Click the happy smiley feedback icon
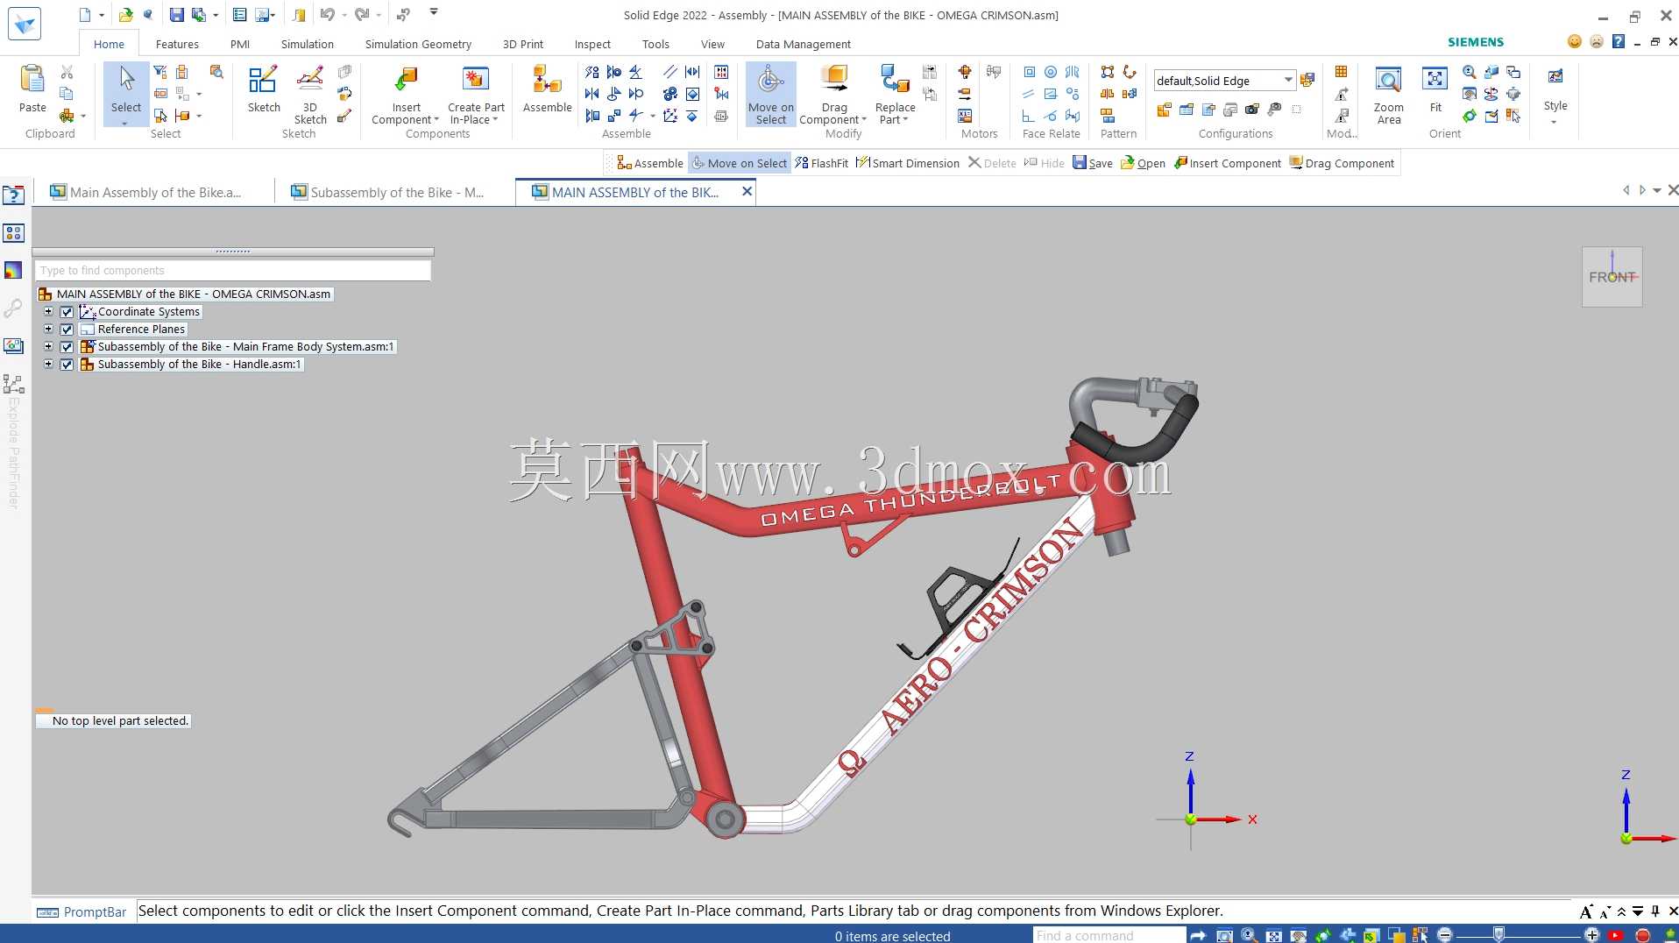1679x943 pixels. pos(1575,42)
